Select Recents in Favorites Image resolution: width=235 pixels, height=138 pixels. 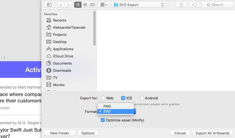[x=60, y=20]
